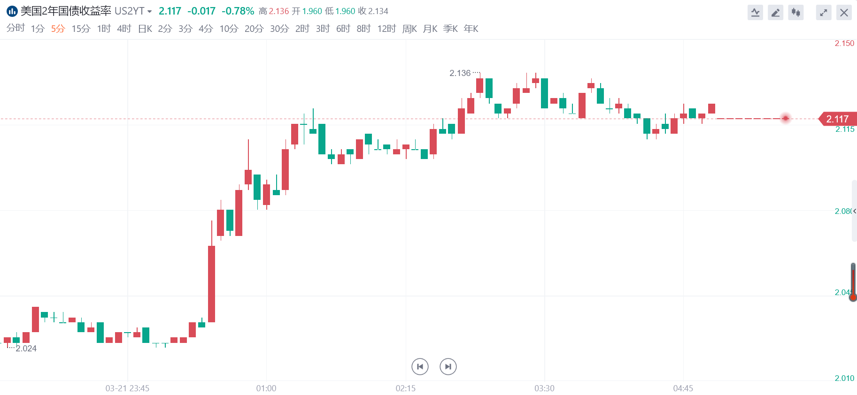Viewport: 857px width, 395px height.
Task: Open the indicators line chart icon
Action: coord(755,13)
